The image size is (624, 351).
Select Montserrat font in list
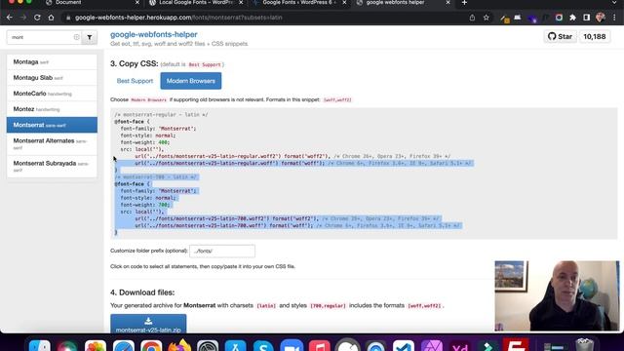tap(52, 125)
